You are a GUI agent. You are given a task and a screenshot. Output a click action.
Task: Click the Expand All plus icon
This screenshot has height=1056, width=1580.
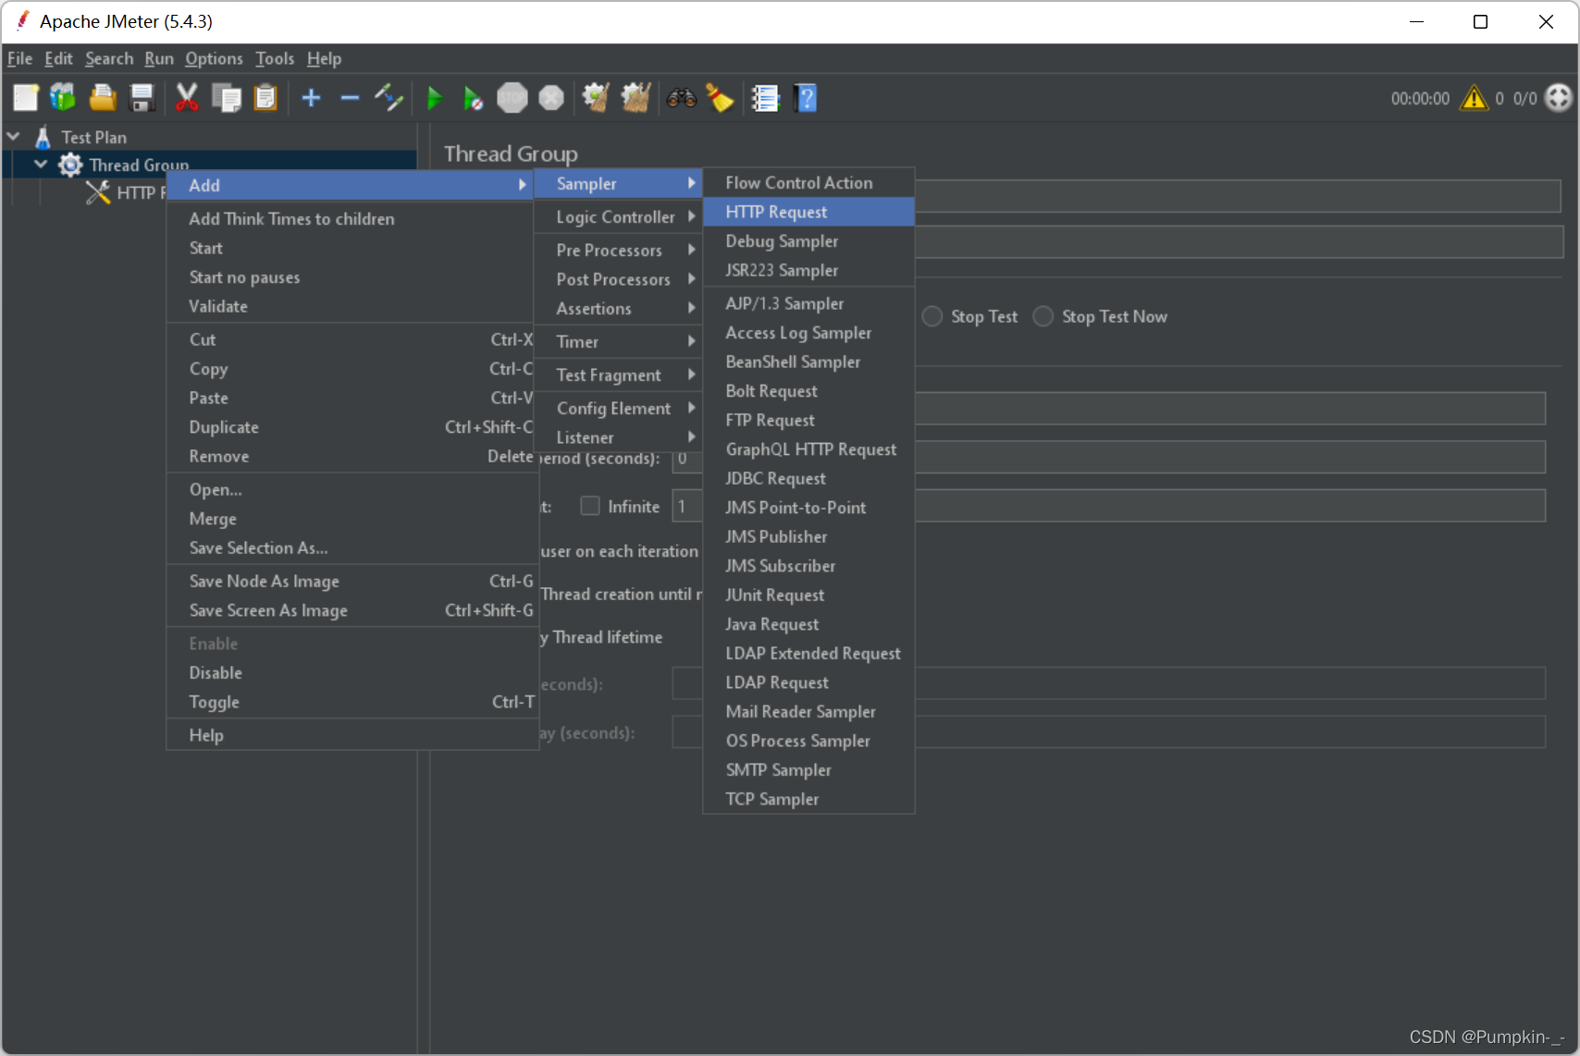coord(311,98)
